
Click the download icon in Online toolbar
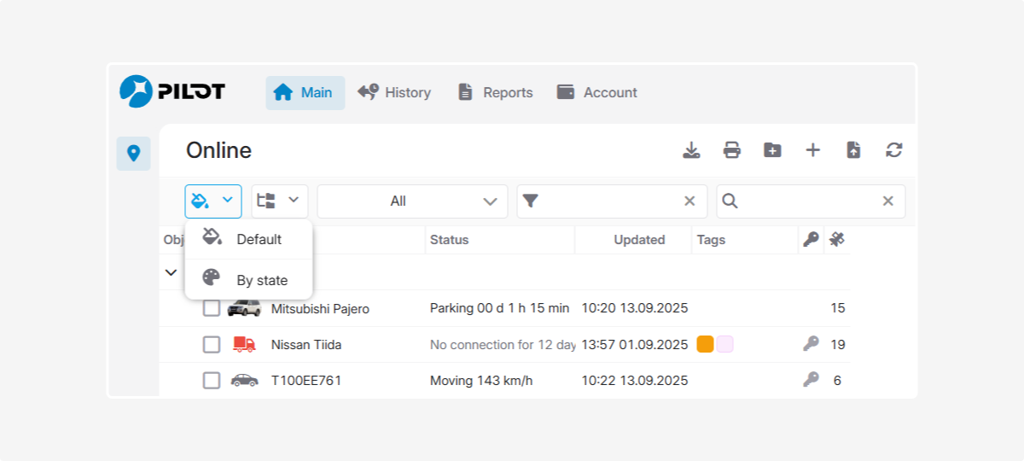pos(691,150)
